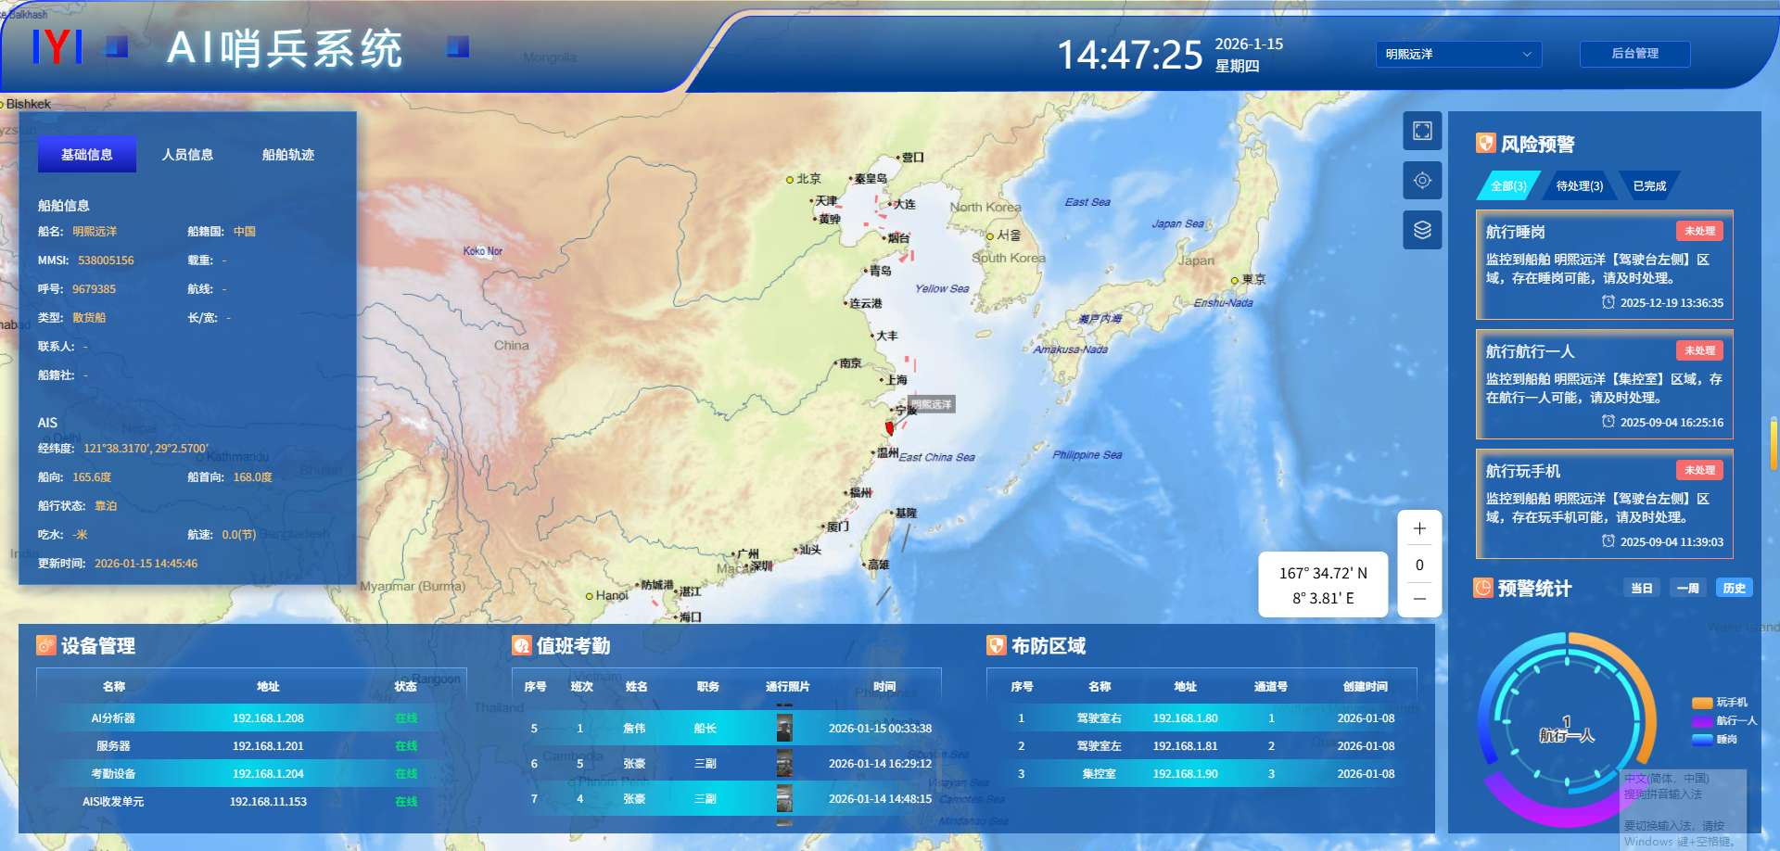
Task: Click the red ship marker on map
Action: click(x=890, y=427)
